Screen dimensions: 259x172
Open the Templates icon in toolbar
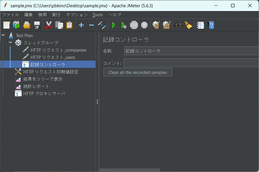pos(16,25)
